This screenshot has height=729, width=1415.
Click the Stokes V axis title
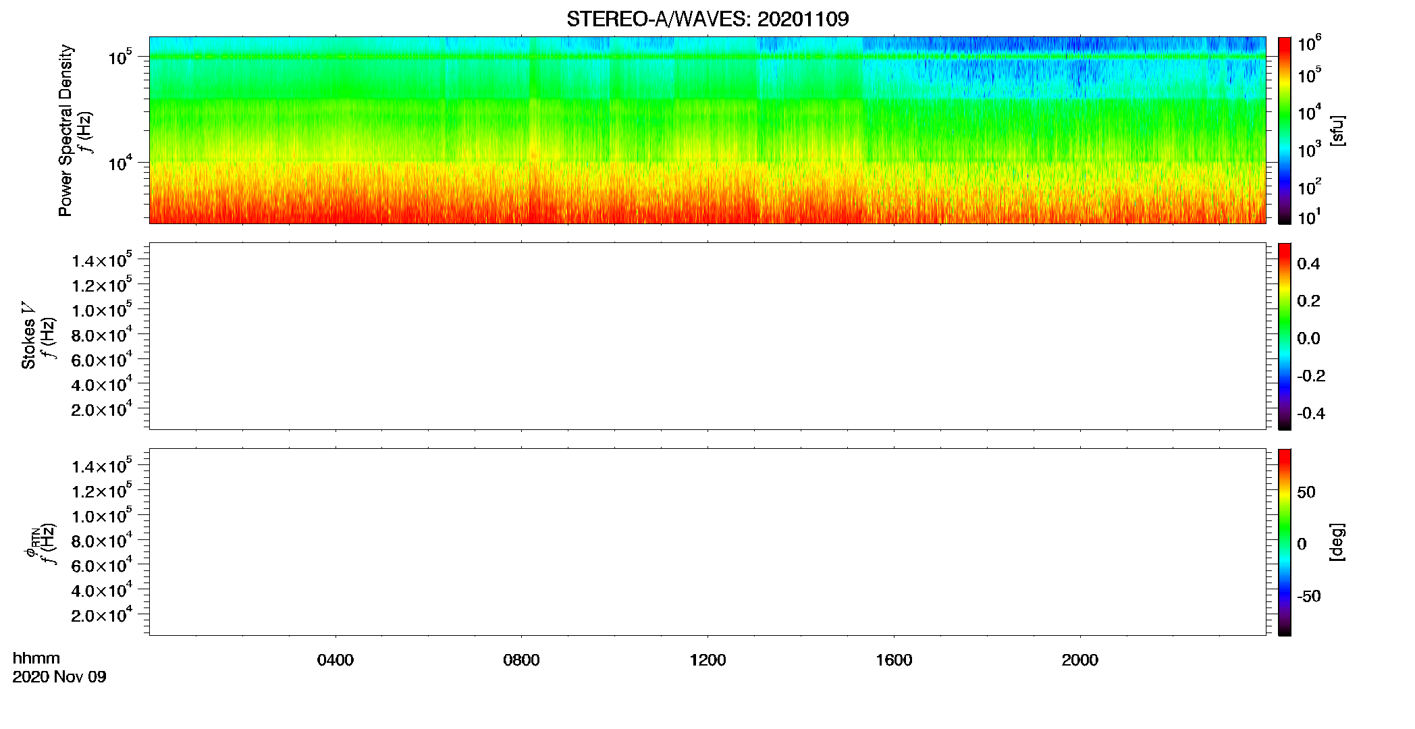(x=28, y=336)
